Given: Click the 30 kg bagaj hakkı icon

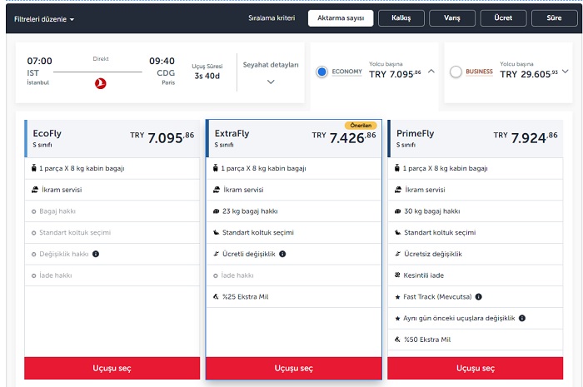Looking at the screenshot, I should pyautogui.click(x=397, y=211).
